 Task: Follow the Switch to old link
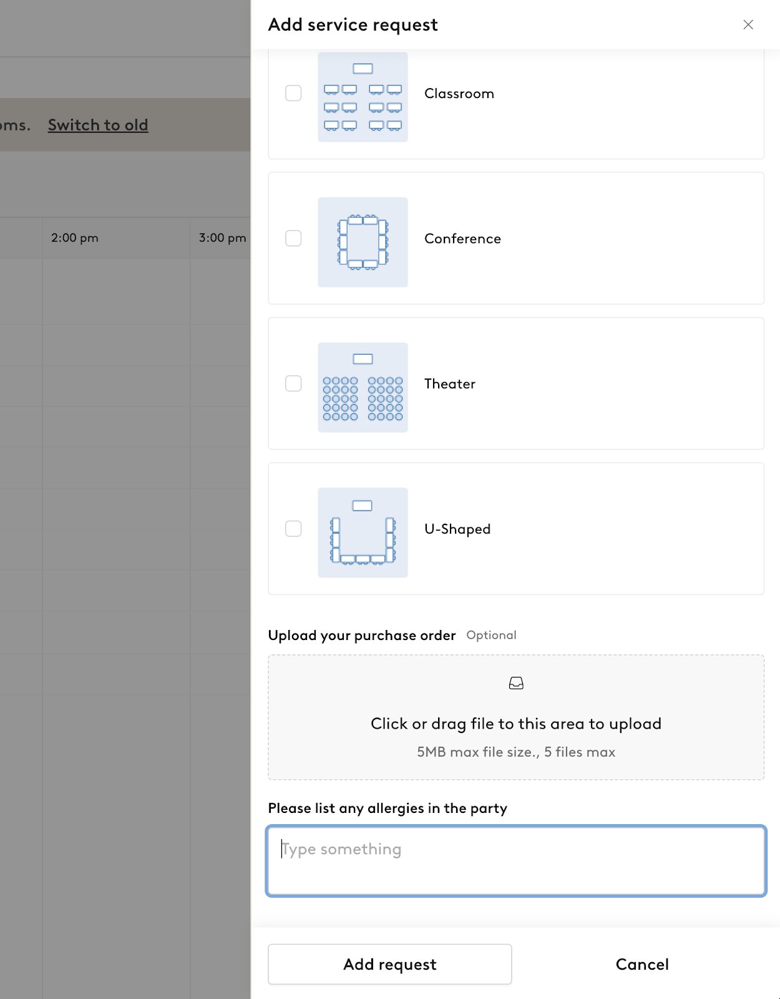click(x=98, y=125)
